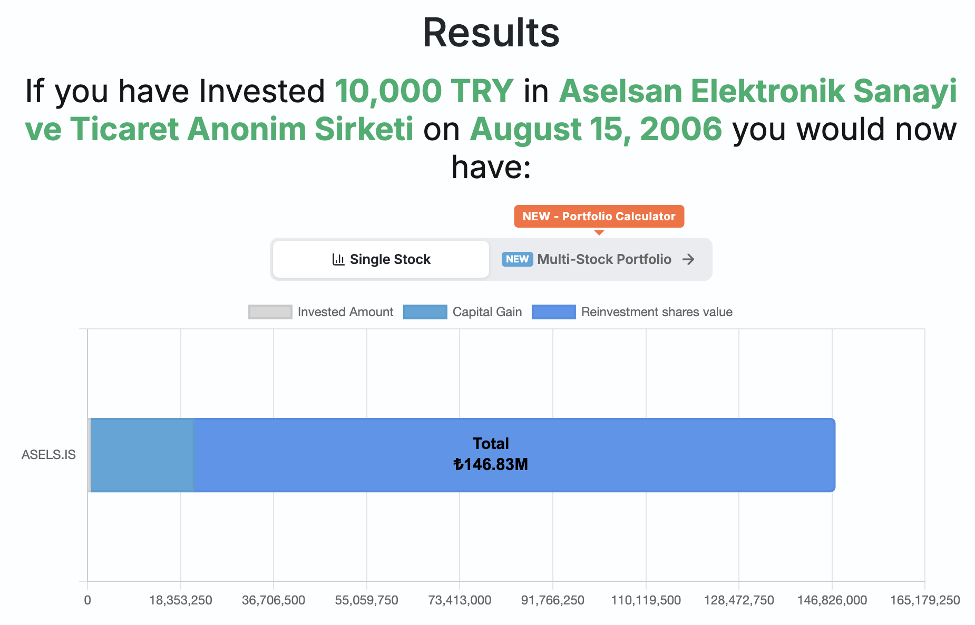
Task: Select the Single Stock tab
Action: pyautogui.click(x=381, y=259)
